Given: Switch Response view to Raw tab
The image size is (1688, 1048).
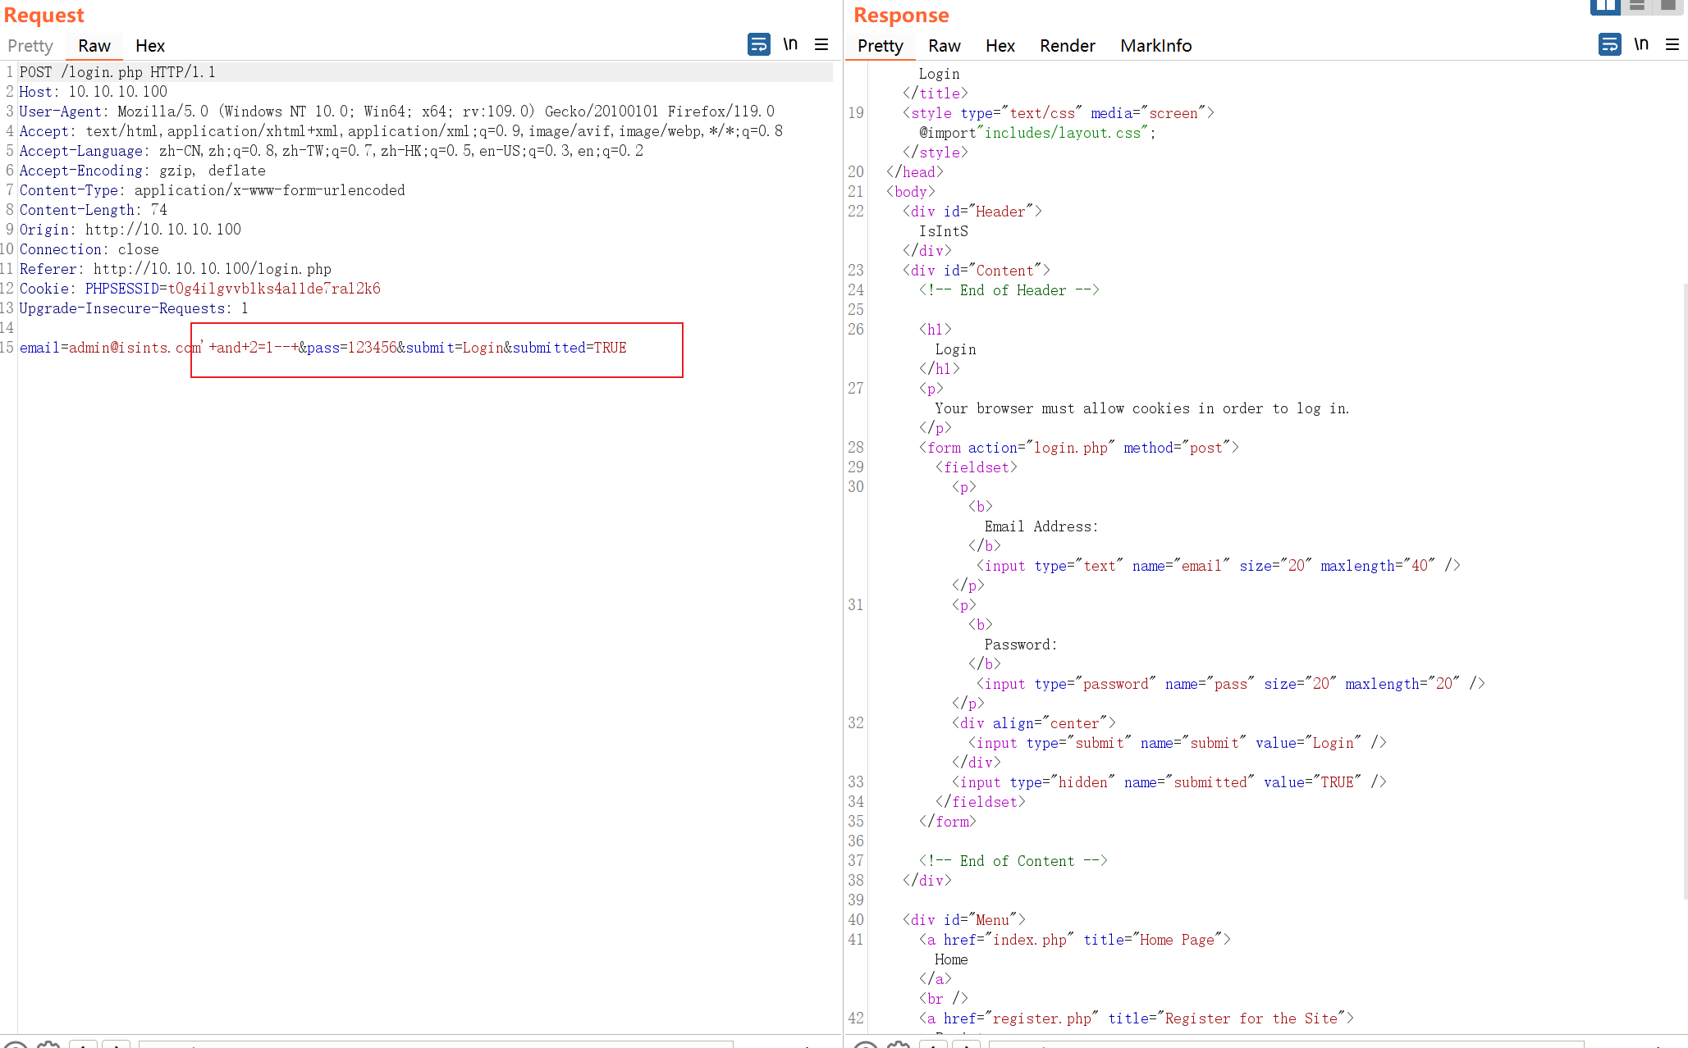Looking at the screenshot, I should (944, 46).
